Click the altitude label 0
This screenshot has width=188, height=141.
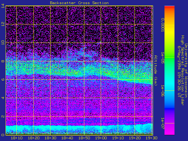(x=3, y=135)
